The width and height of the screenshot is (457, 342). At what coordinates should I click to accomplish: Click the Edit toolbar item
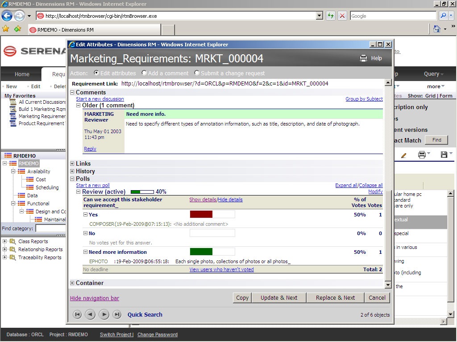pyautogui.click(x=36, y=86)
